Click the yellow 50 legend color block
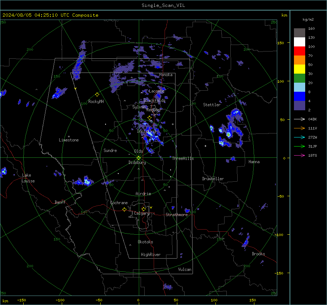This screenshot has height=305, width=327. [299, 69]
